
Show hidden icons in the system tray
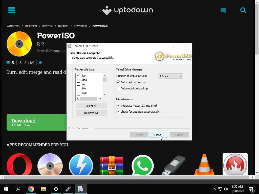pyautogui.click(x=214, y=189)
